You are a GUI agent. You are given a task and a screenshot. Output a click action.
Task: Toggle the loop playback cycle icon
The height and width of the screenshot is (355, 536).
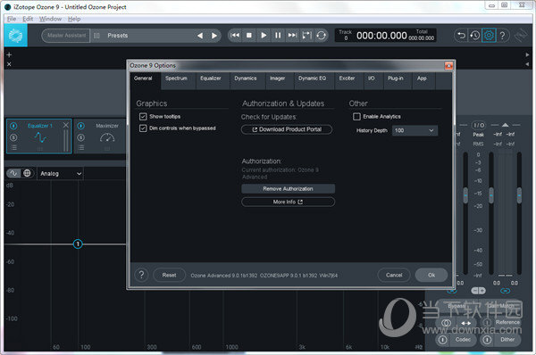321,35
